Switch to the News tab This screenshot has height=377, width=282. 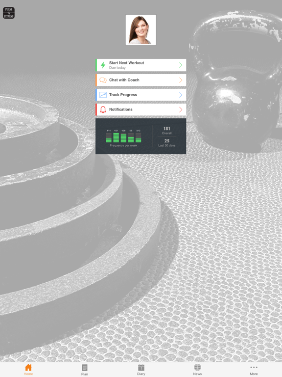[x=197, y=370]
